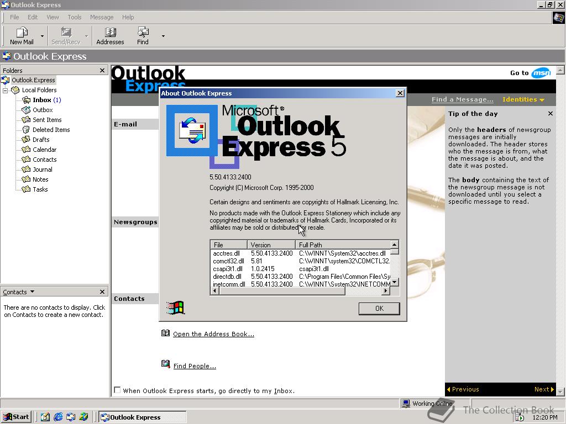Image resolution: width=566 pixels, height=424 pixels.
Task: Open the Identities dropdown
Action: point(523,99)
